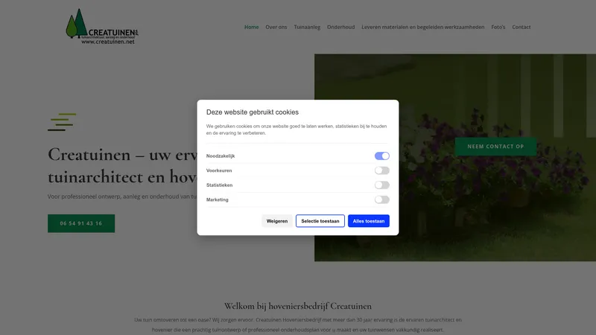Open the Tuinaanleg menu item
This screenshot has width=596, height=335.
[307, 27]
